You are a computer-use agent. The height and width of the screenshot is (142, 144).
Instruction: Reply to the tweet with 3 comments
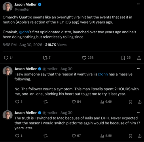[17, 102]
